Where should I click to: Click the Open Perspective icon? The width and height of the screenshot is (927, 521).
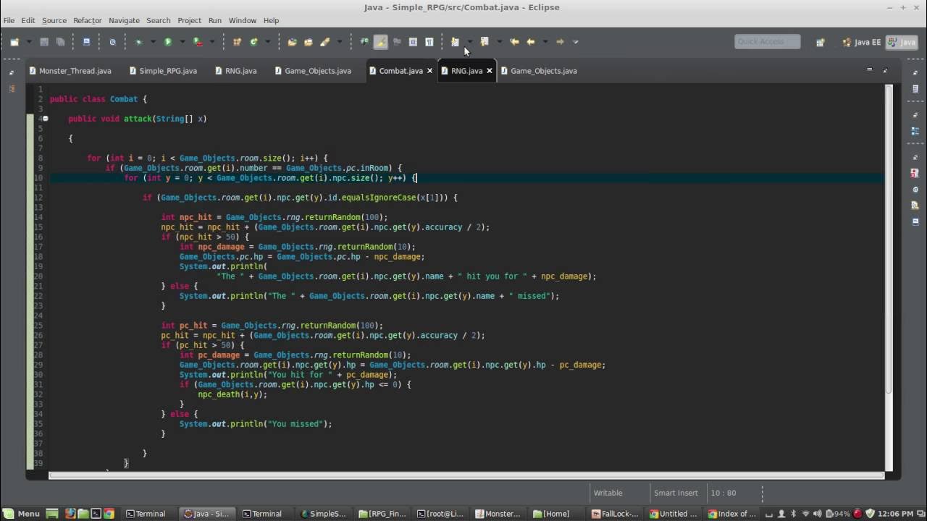pyautogui.click(x=820, y=42)
